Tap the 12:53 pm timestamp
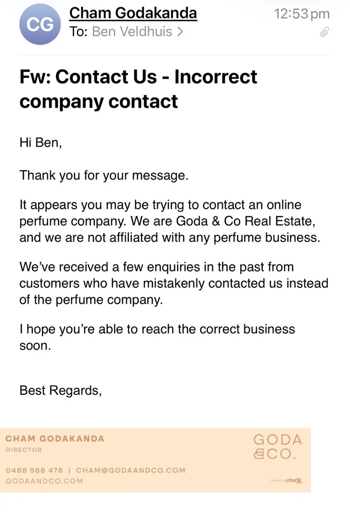Viewport: 350px width, 513px height. 302,14
